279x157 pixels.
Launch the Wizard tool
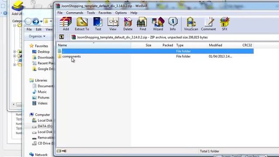tap(158, 24)
